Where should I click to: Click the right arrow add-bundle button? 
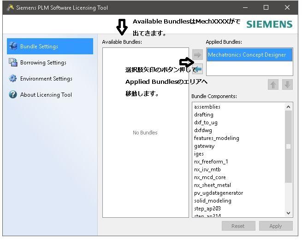(x=197, y=55)
